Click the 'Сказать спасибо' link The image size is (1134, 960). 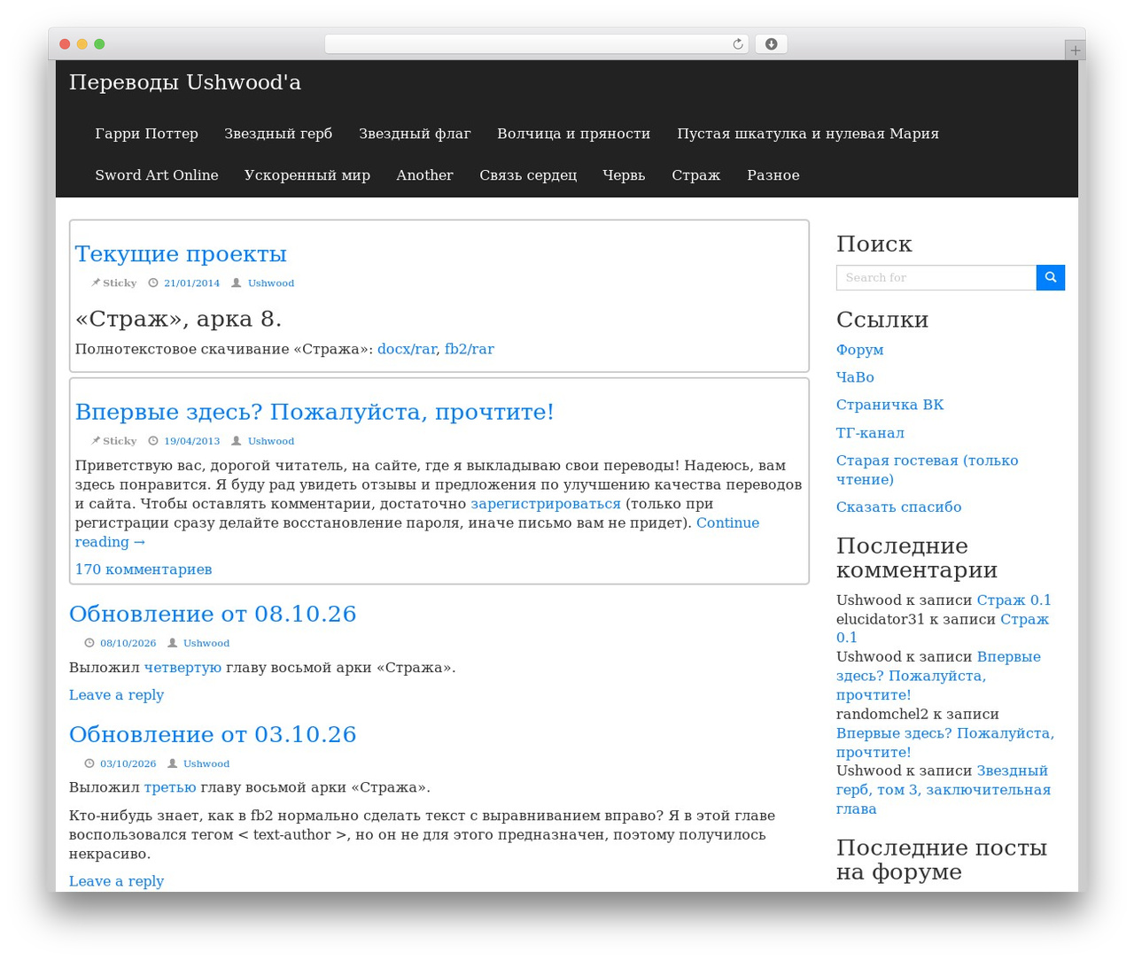point(898,507)
